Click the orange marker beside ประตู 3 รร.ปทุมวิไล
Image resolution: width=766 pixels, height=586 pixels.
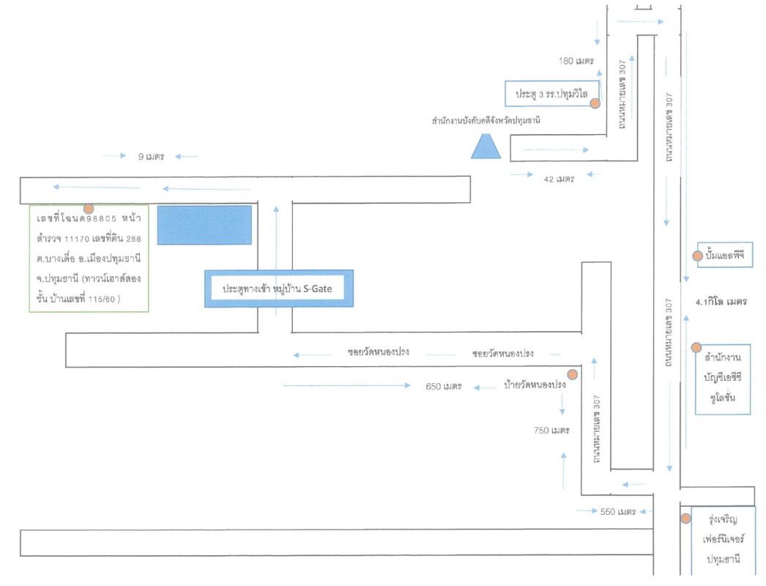[595, 104]
